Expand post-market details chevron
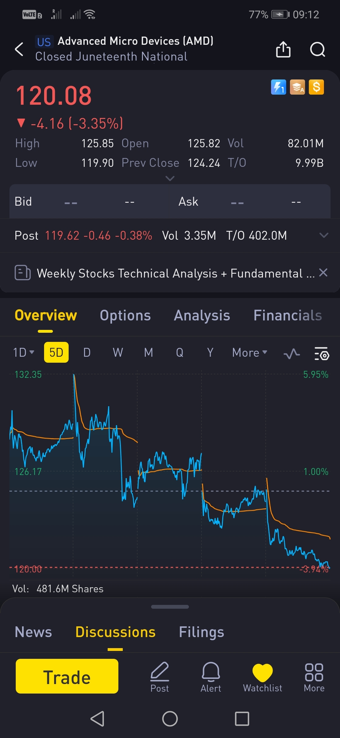Image resolution: width=340 pixels, height=738 pixels. 324,235
